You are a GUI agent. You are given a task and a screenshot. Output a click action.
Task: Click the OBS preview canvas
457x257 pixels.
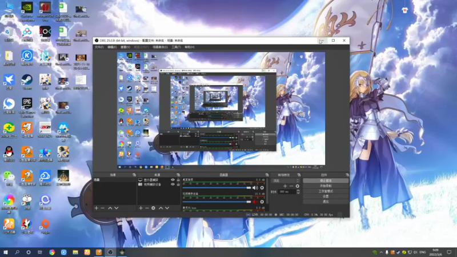[221, 109]
